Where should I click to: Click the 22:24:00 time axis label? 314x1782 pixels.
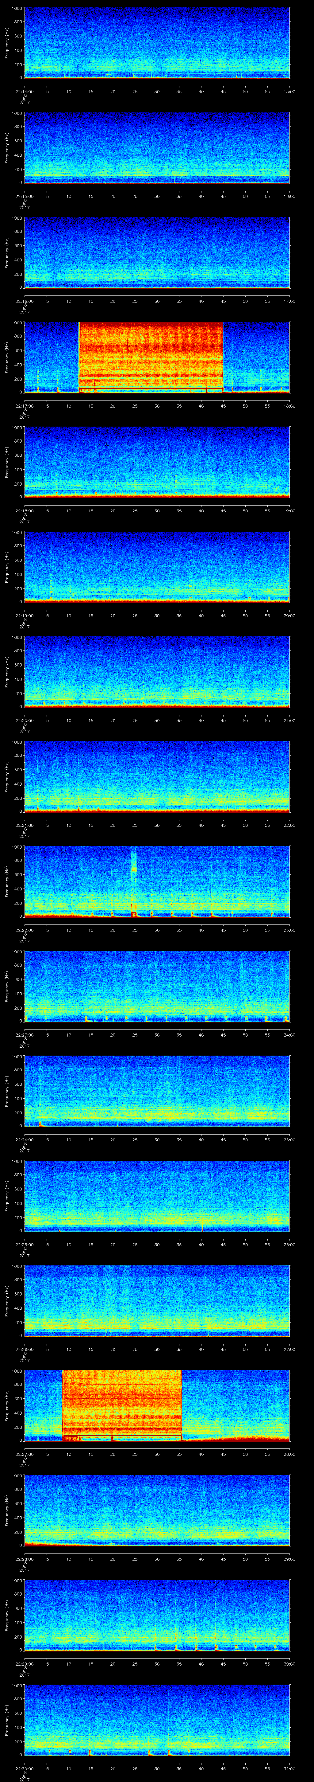(x=24, y=1139)
